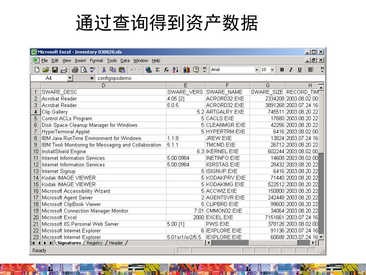Screen dimensions: 366x275
Task: Apply bold with the B icon
Action: pyautogui.click(x=282, y=70)
